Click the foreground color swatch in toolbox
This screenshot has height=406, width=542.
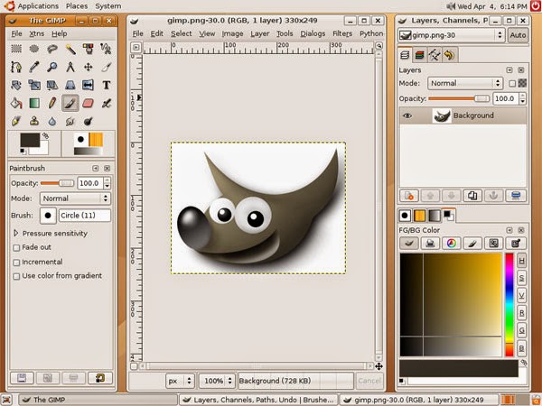30,140
